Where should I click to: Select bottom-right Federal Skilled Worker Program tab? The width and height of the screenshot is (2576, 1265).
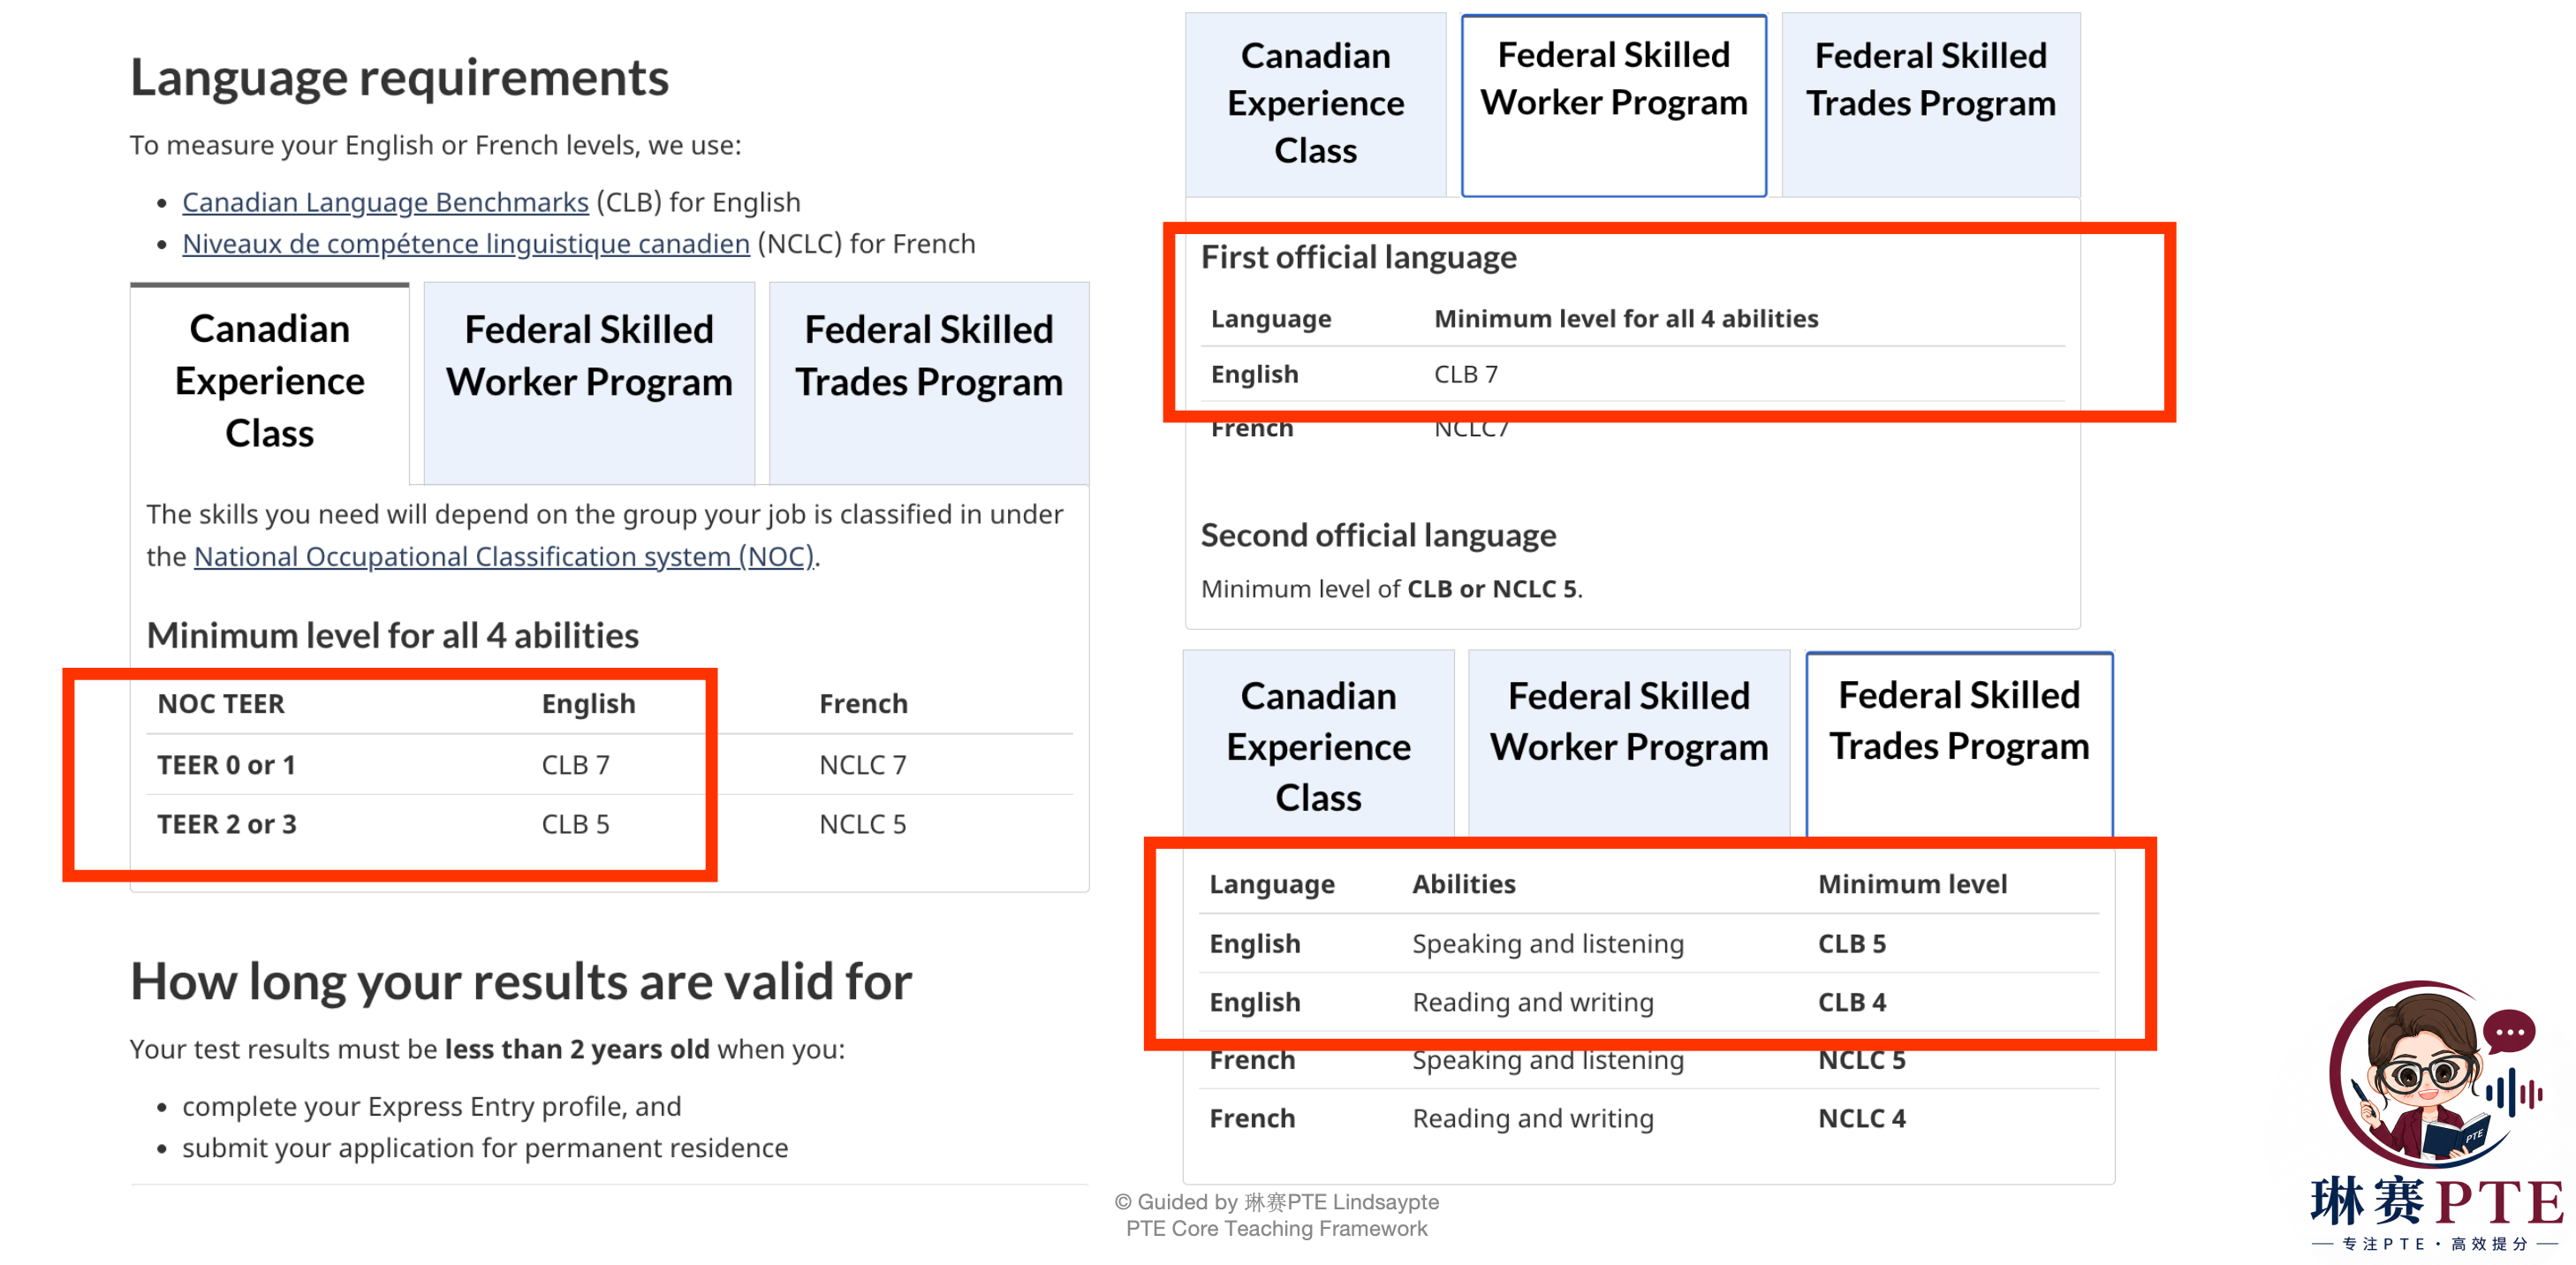1628,744
